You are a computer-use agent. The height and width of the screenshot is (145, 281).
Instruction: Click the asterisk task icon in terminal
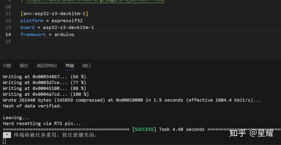(6, 135)
